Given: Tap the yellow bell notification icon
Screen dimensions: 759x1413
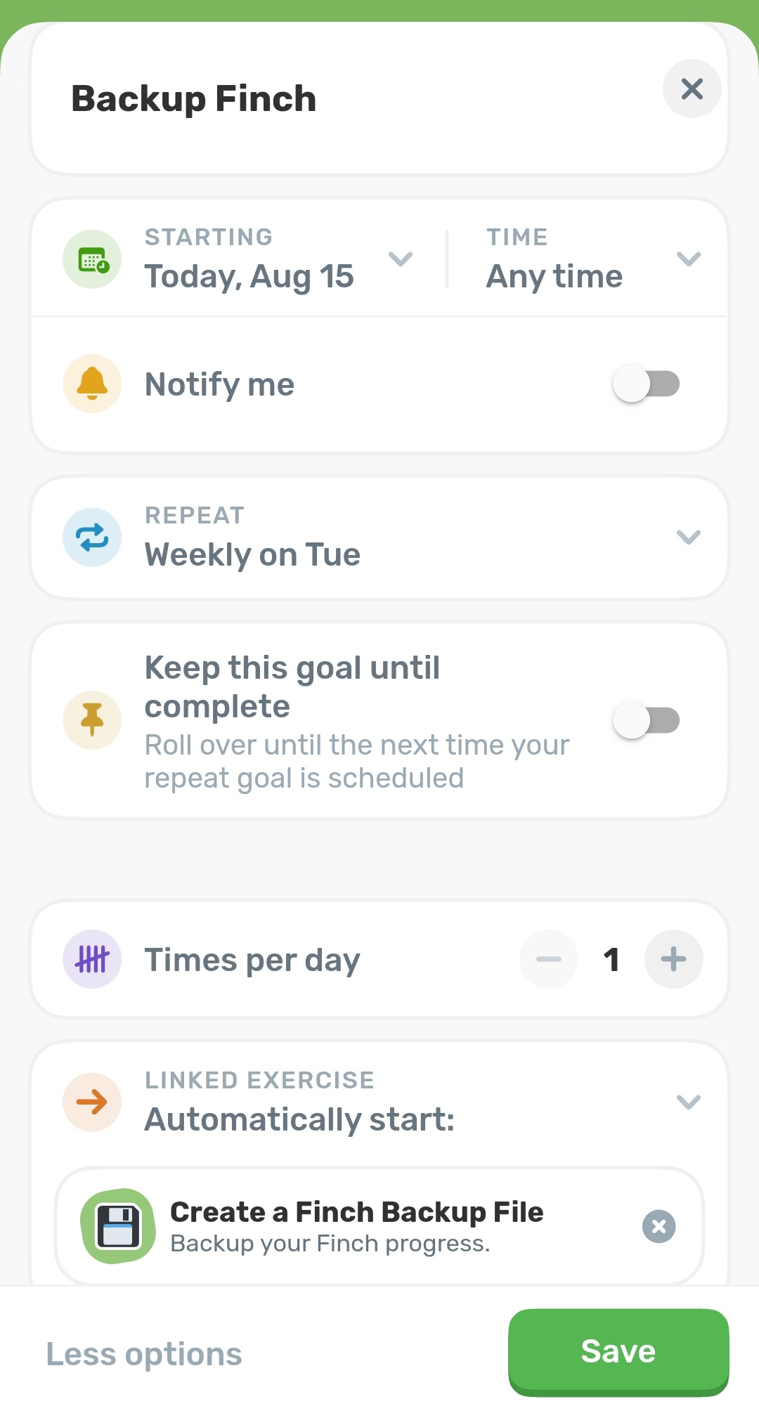Looking at the screenshot, I should (x=92, y=384).
